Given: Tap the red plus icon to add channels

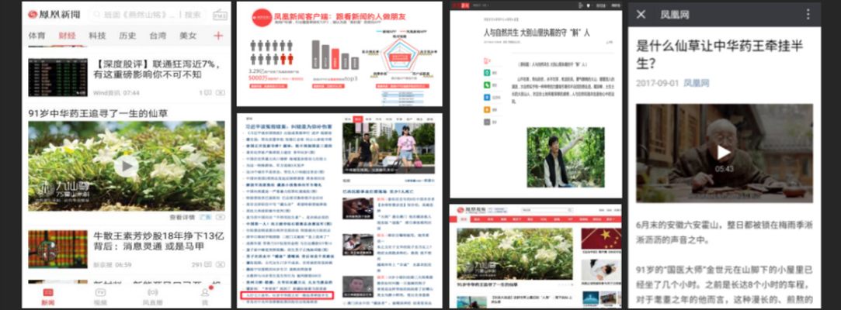Looking at the screenshot, I should [x=218, y=36].
